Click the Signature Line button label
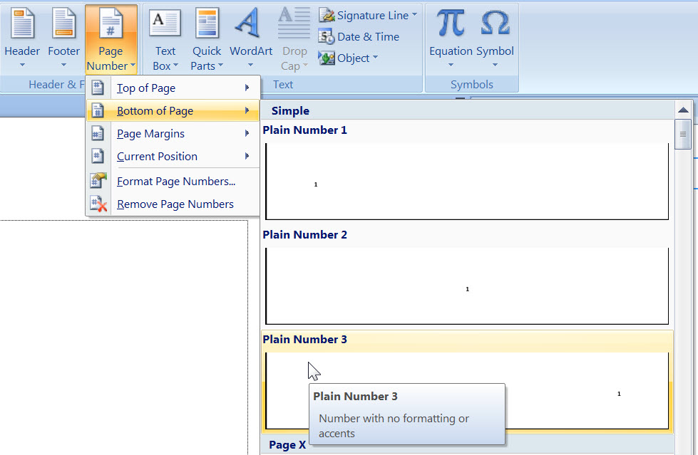The height and width of the screenshot is (455, 698). (x=373, y=16)
